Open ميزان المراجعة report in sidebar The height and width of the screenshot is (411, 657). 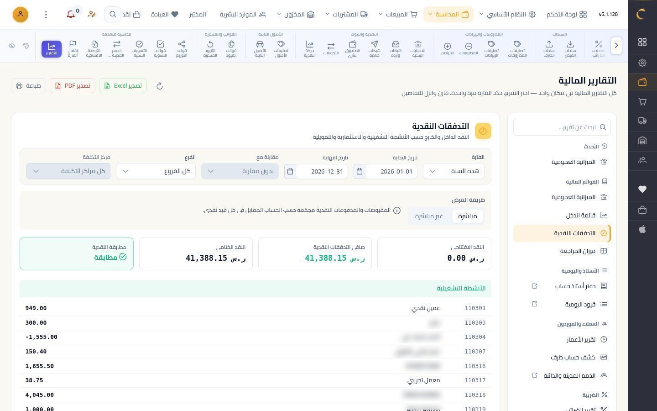tap(562, 251)
